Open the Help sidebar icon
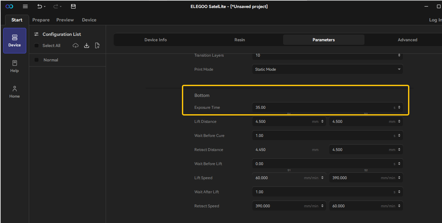The width and height of the screenshot is (442, 223). 14,66
